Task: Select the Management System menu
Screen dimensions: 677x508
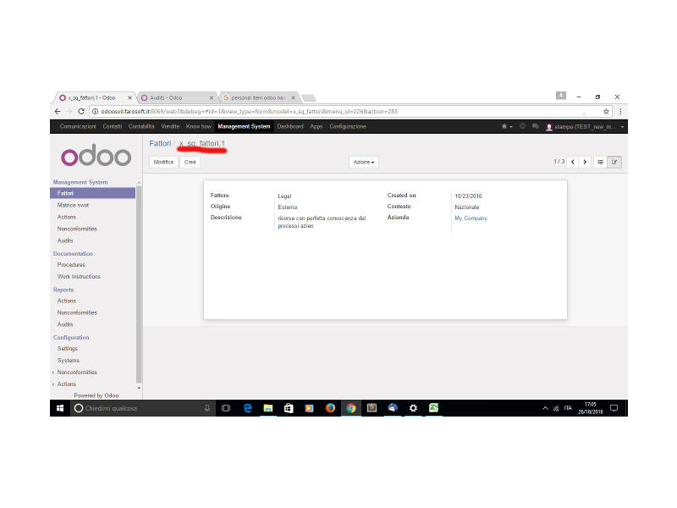Action: (x=244, y=126)
